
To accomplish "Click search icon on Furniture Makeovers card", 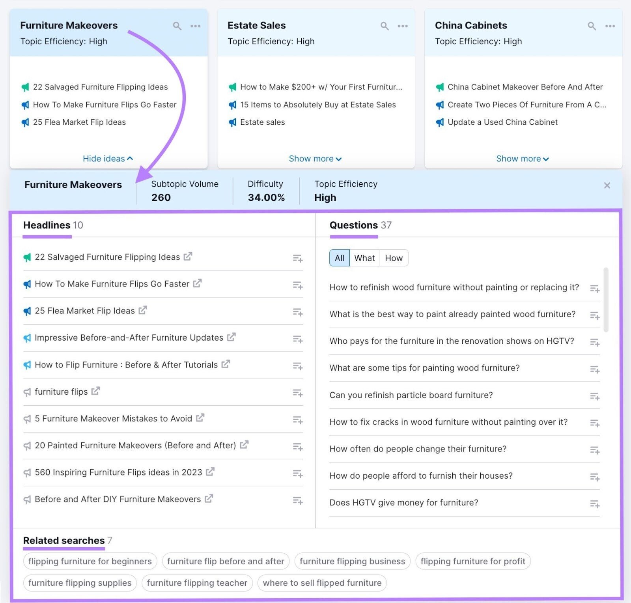I will point(177,26).
